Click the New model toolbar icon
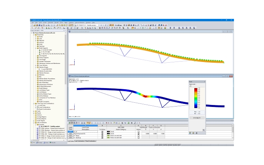The image size is (264, 165). pos(32,25)
